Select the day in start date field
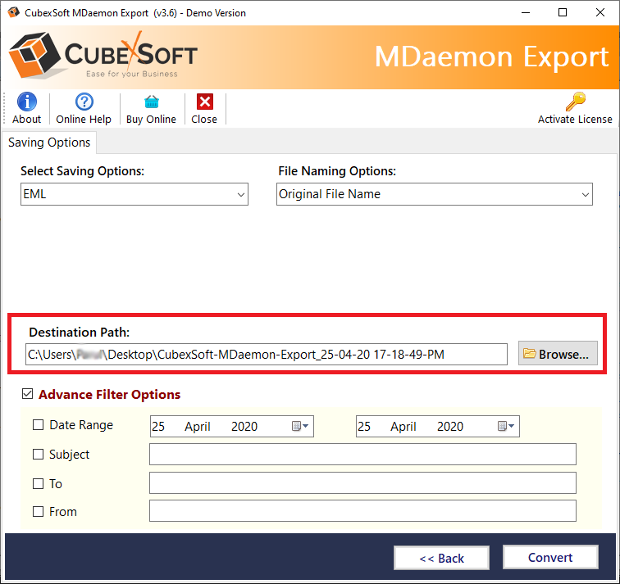This screenshot has width=620, height=584. 158,427
